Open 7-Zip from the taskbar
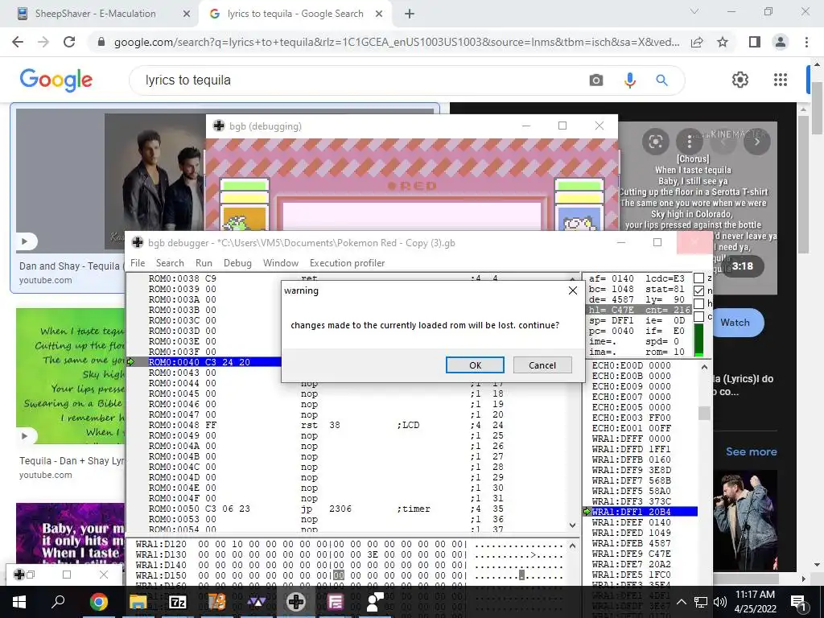Image resolution: width=824 pixels, height=618 pixels. (x=177, y=602)
